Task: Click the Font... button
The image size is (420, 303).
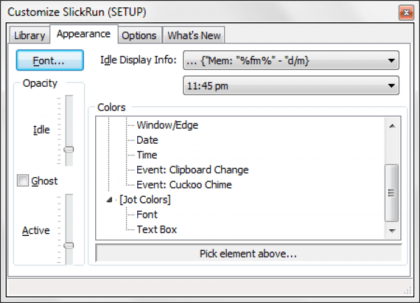Action: (x=49, y=60)
